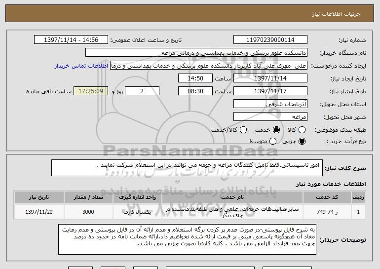Click the شماره نیاز field 11970239000114
This screenshot has width=380, height=269.
click(270, 40)
